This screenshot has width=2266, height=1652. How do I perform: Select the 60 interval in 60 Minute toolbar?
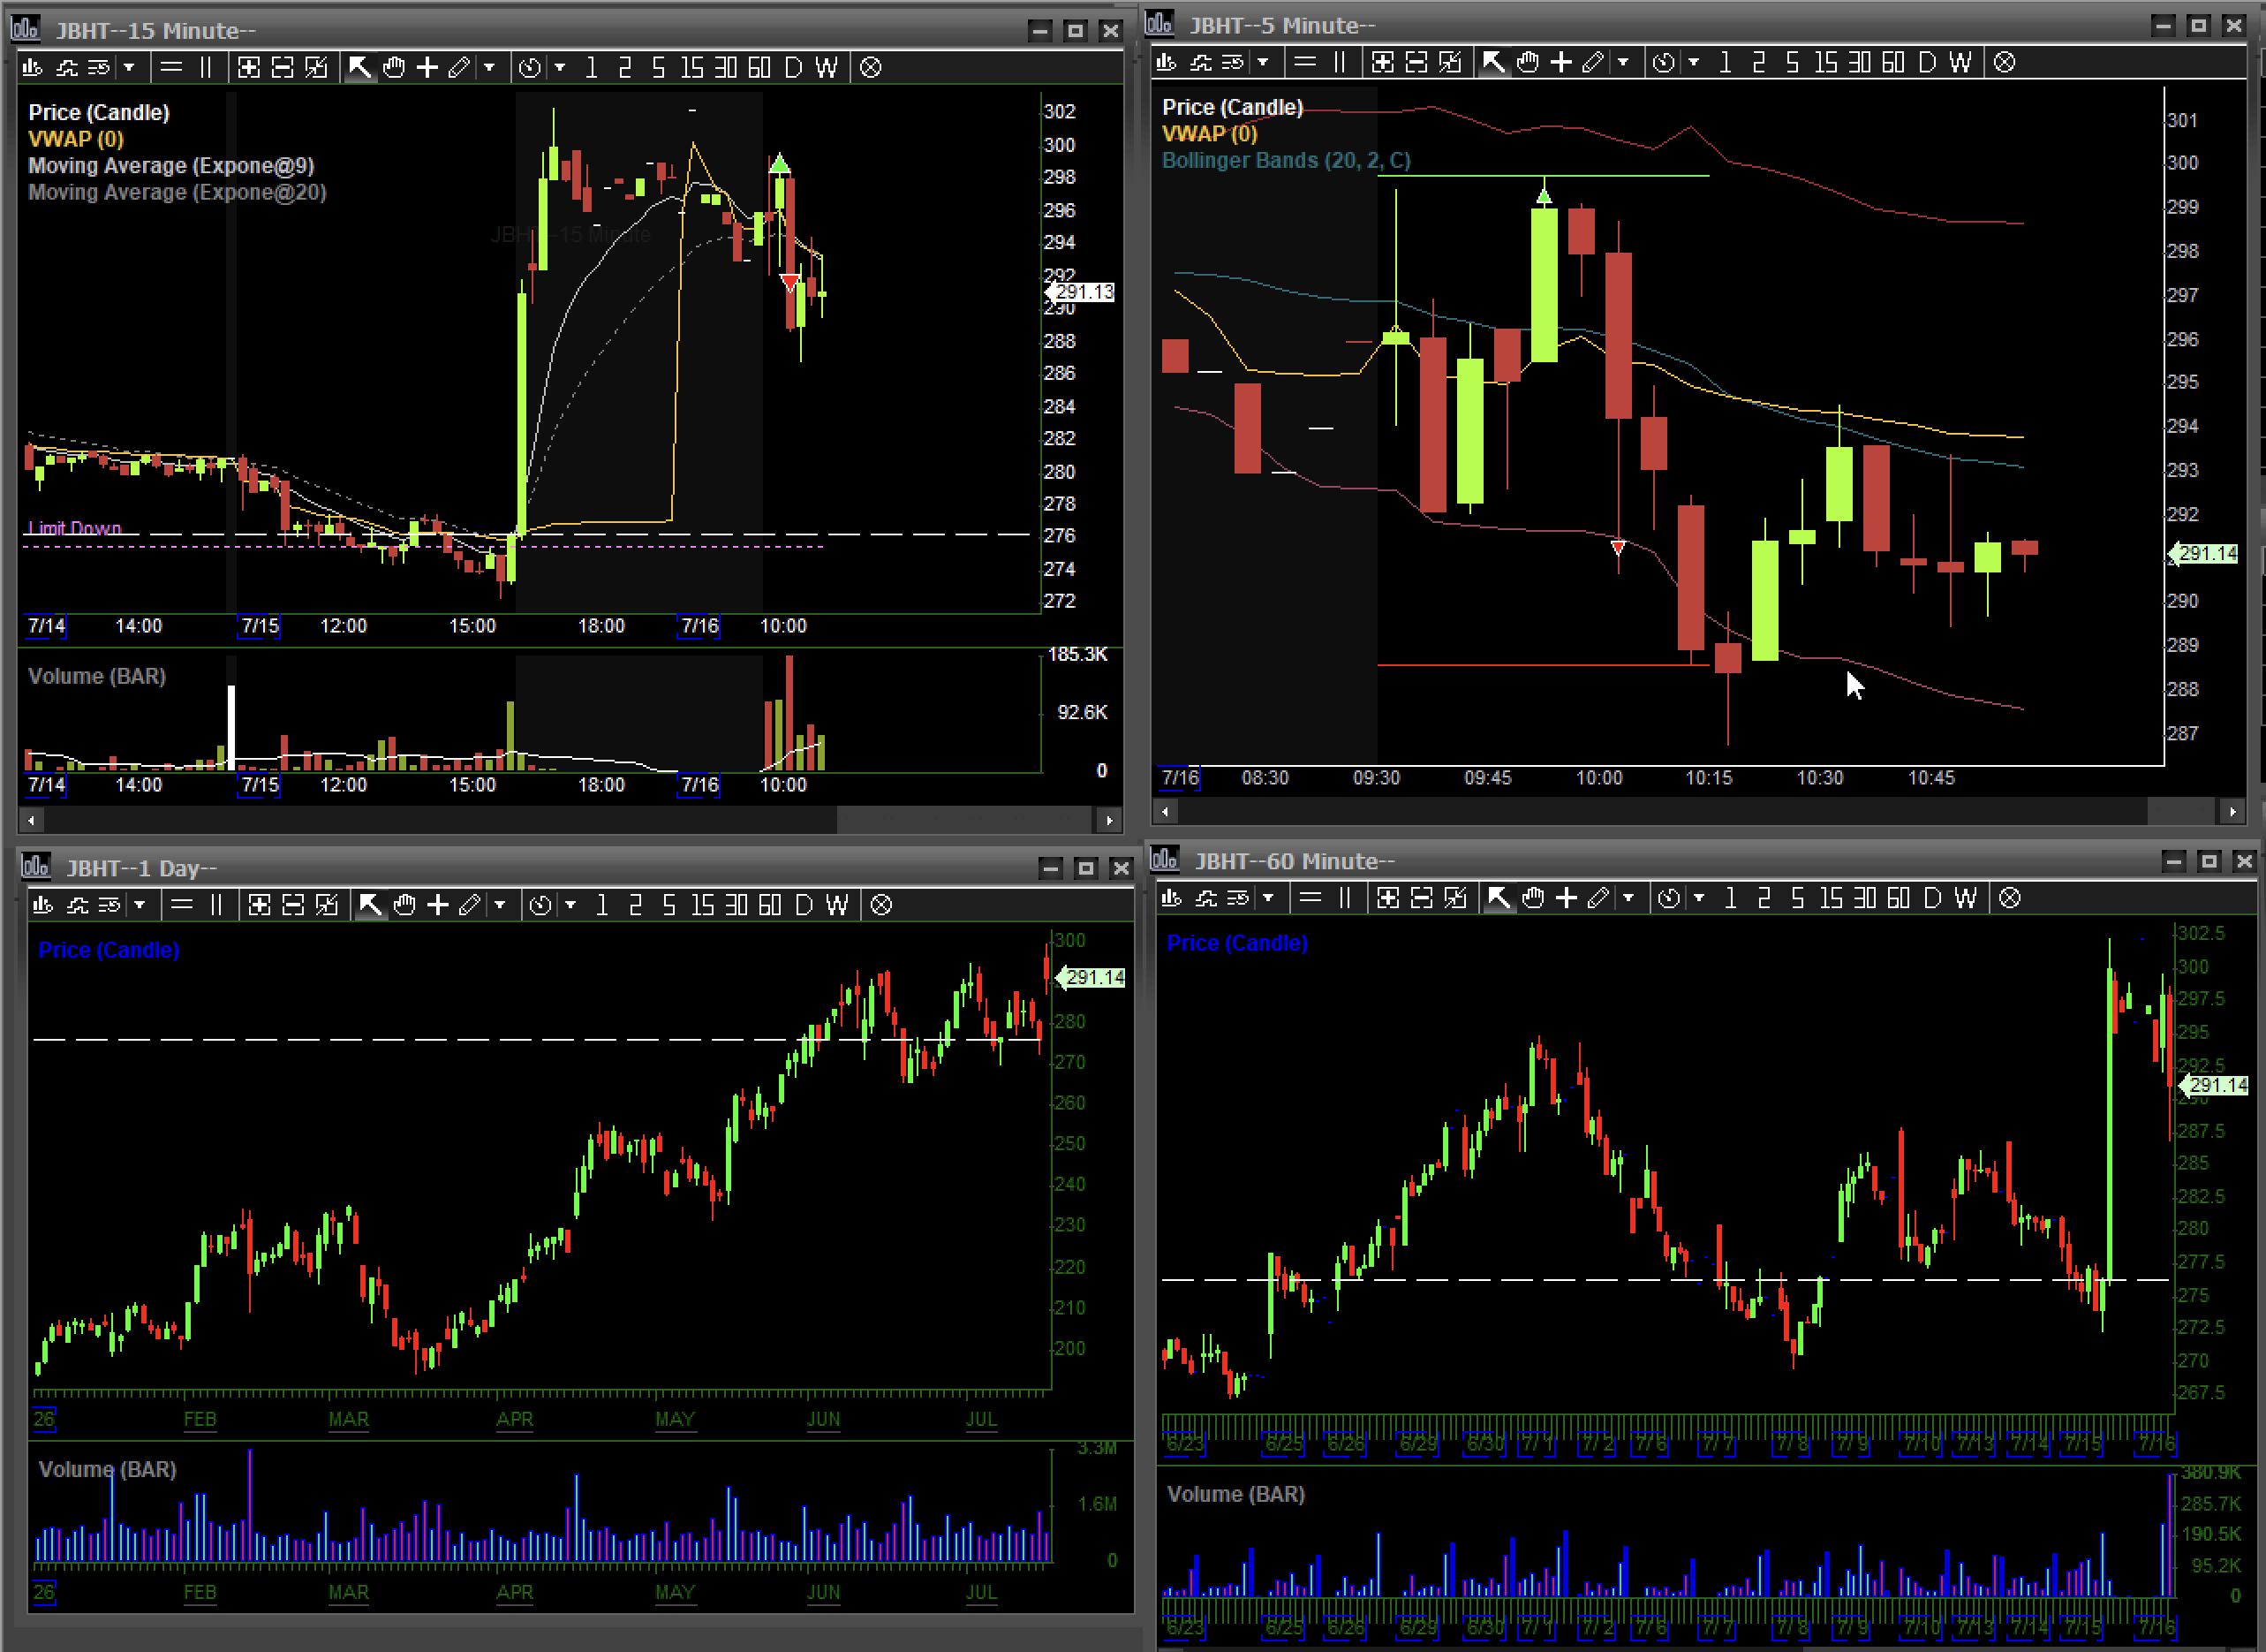coord(1898,898)
